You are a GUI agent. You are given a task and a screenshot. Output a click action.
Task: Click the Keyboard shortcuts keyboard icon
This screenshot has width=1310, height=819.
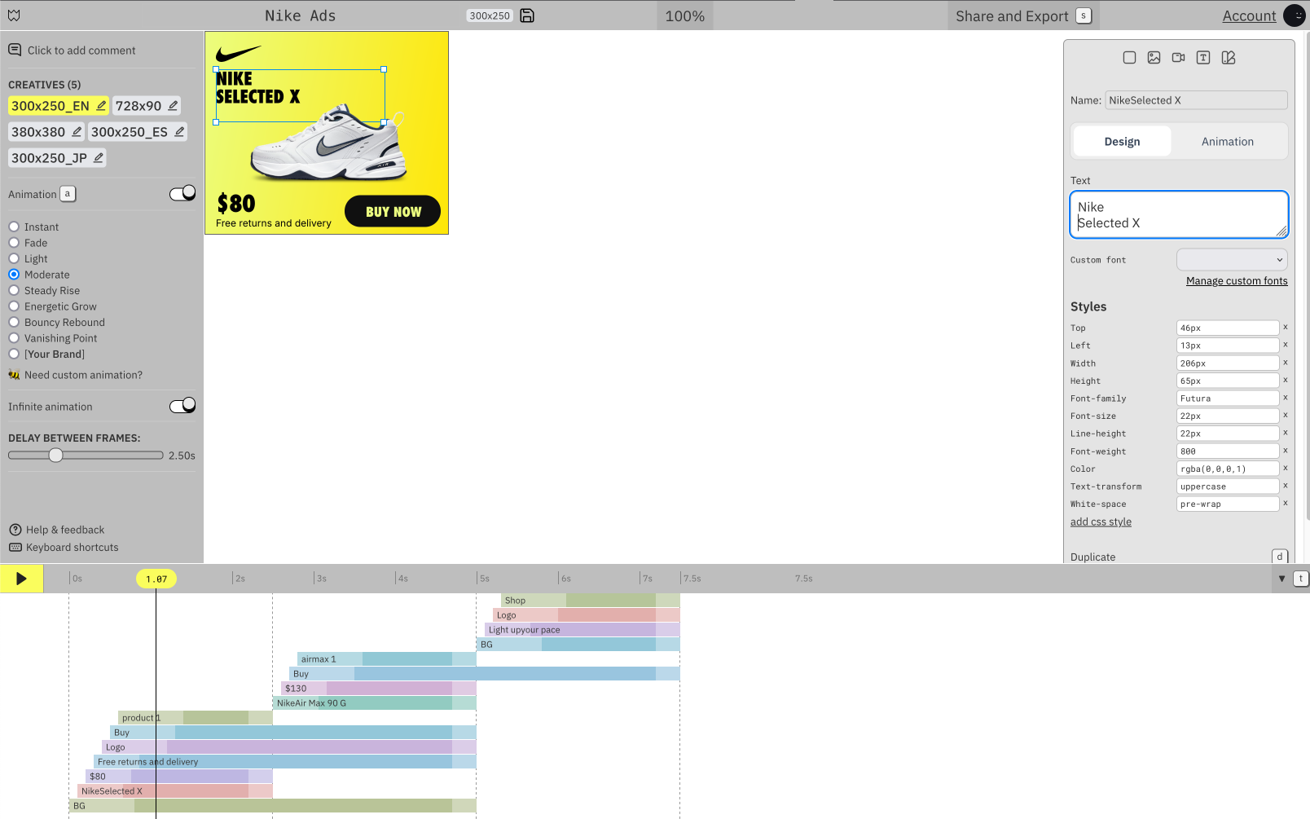[x=15, y=548]
